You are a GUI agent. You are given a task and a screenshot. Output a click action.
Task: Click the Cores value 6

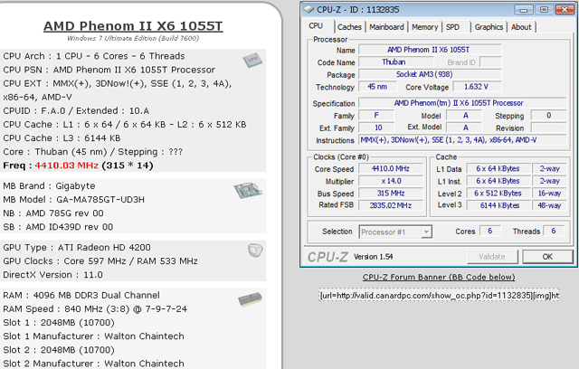pyautogui.click(x=490, y=231)
